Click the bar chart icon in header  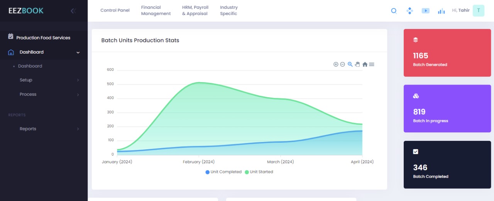441,11
